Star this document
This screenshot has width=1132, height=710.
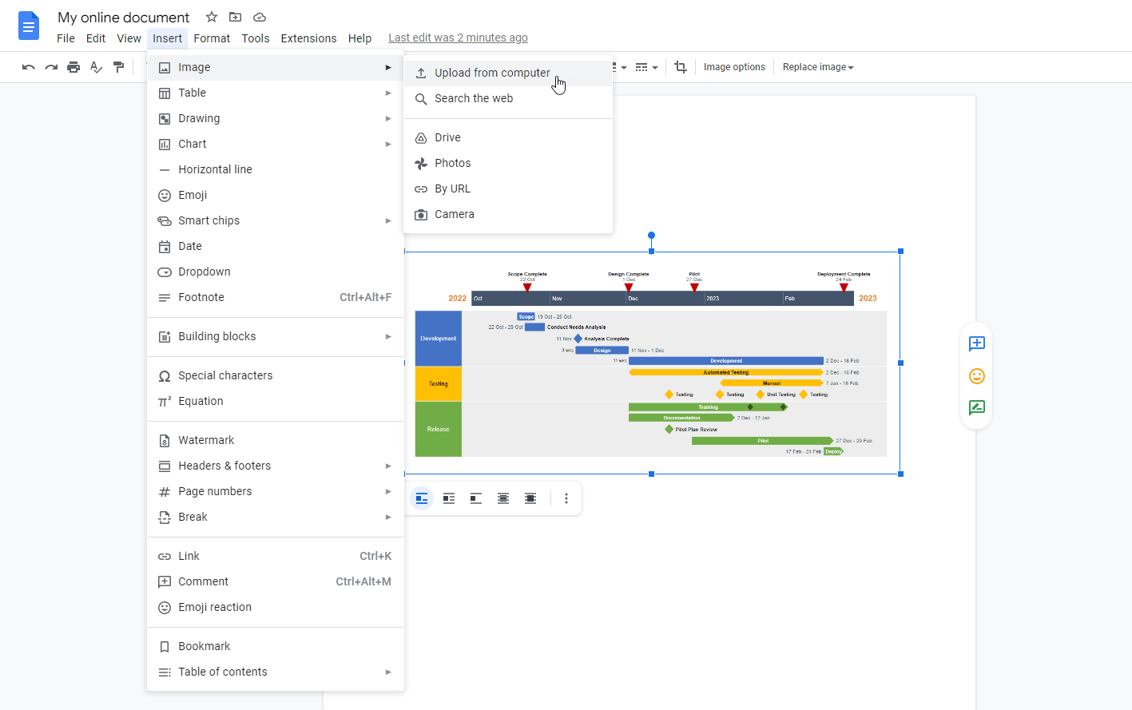[211, 17]
